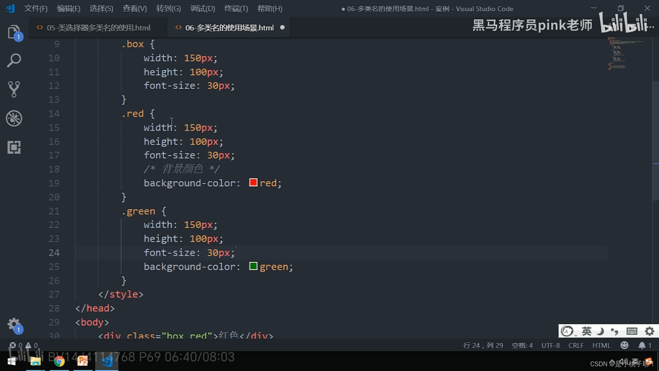Click the code minimap overview
This screenshot has width=659, height=371.
pos(625,53)
